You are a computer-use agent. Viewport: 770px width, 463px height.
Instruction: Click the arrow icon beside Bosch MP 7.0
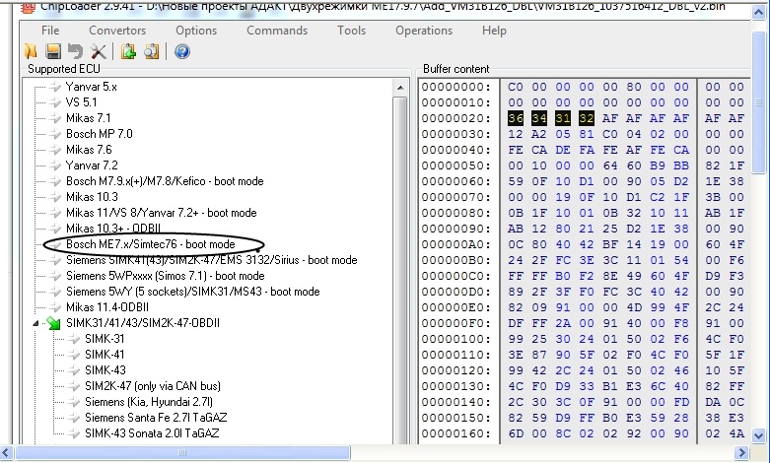click(54, 134)
